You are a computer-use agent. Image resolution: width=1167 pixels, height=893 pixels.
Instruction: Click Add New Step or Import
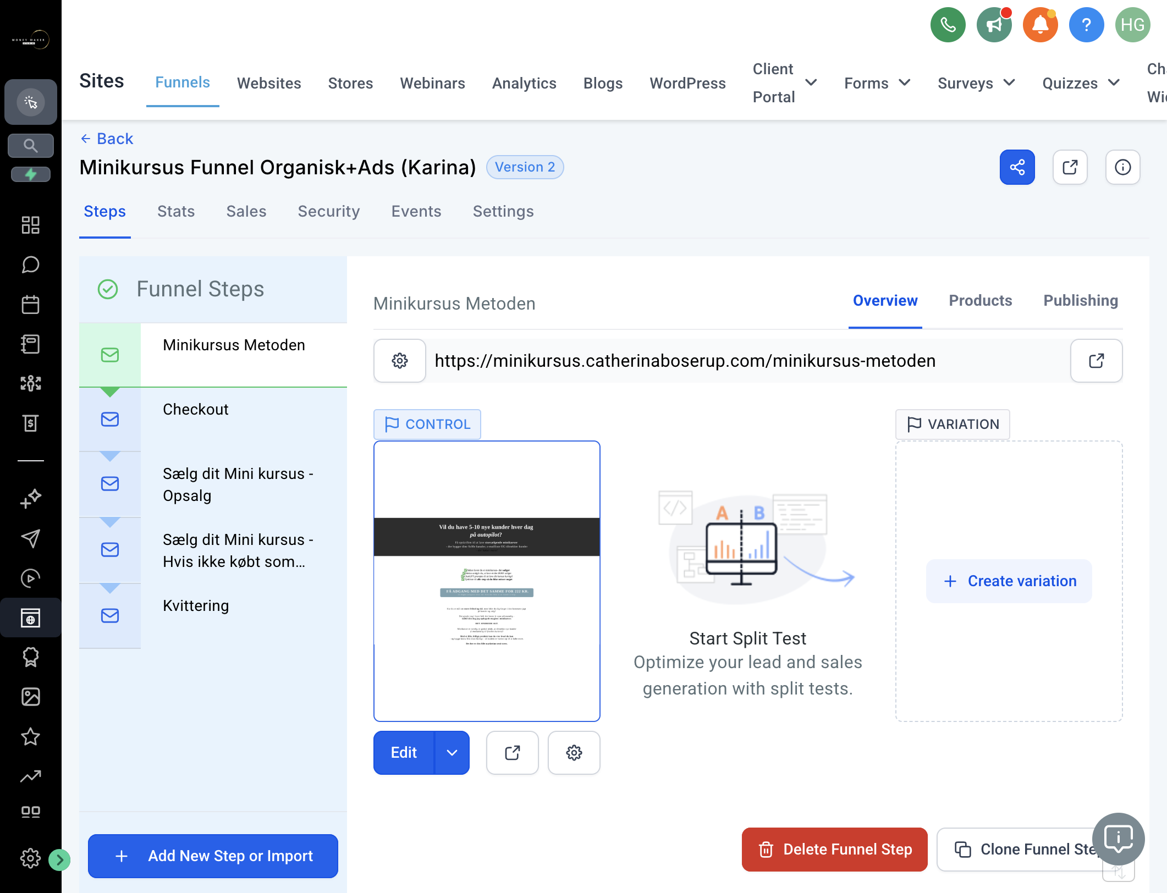point(213,856)
